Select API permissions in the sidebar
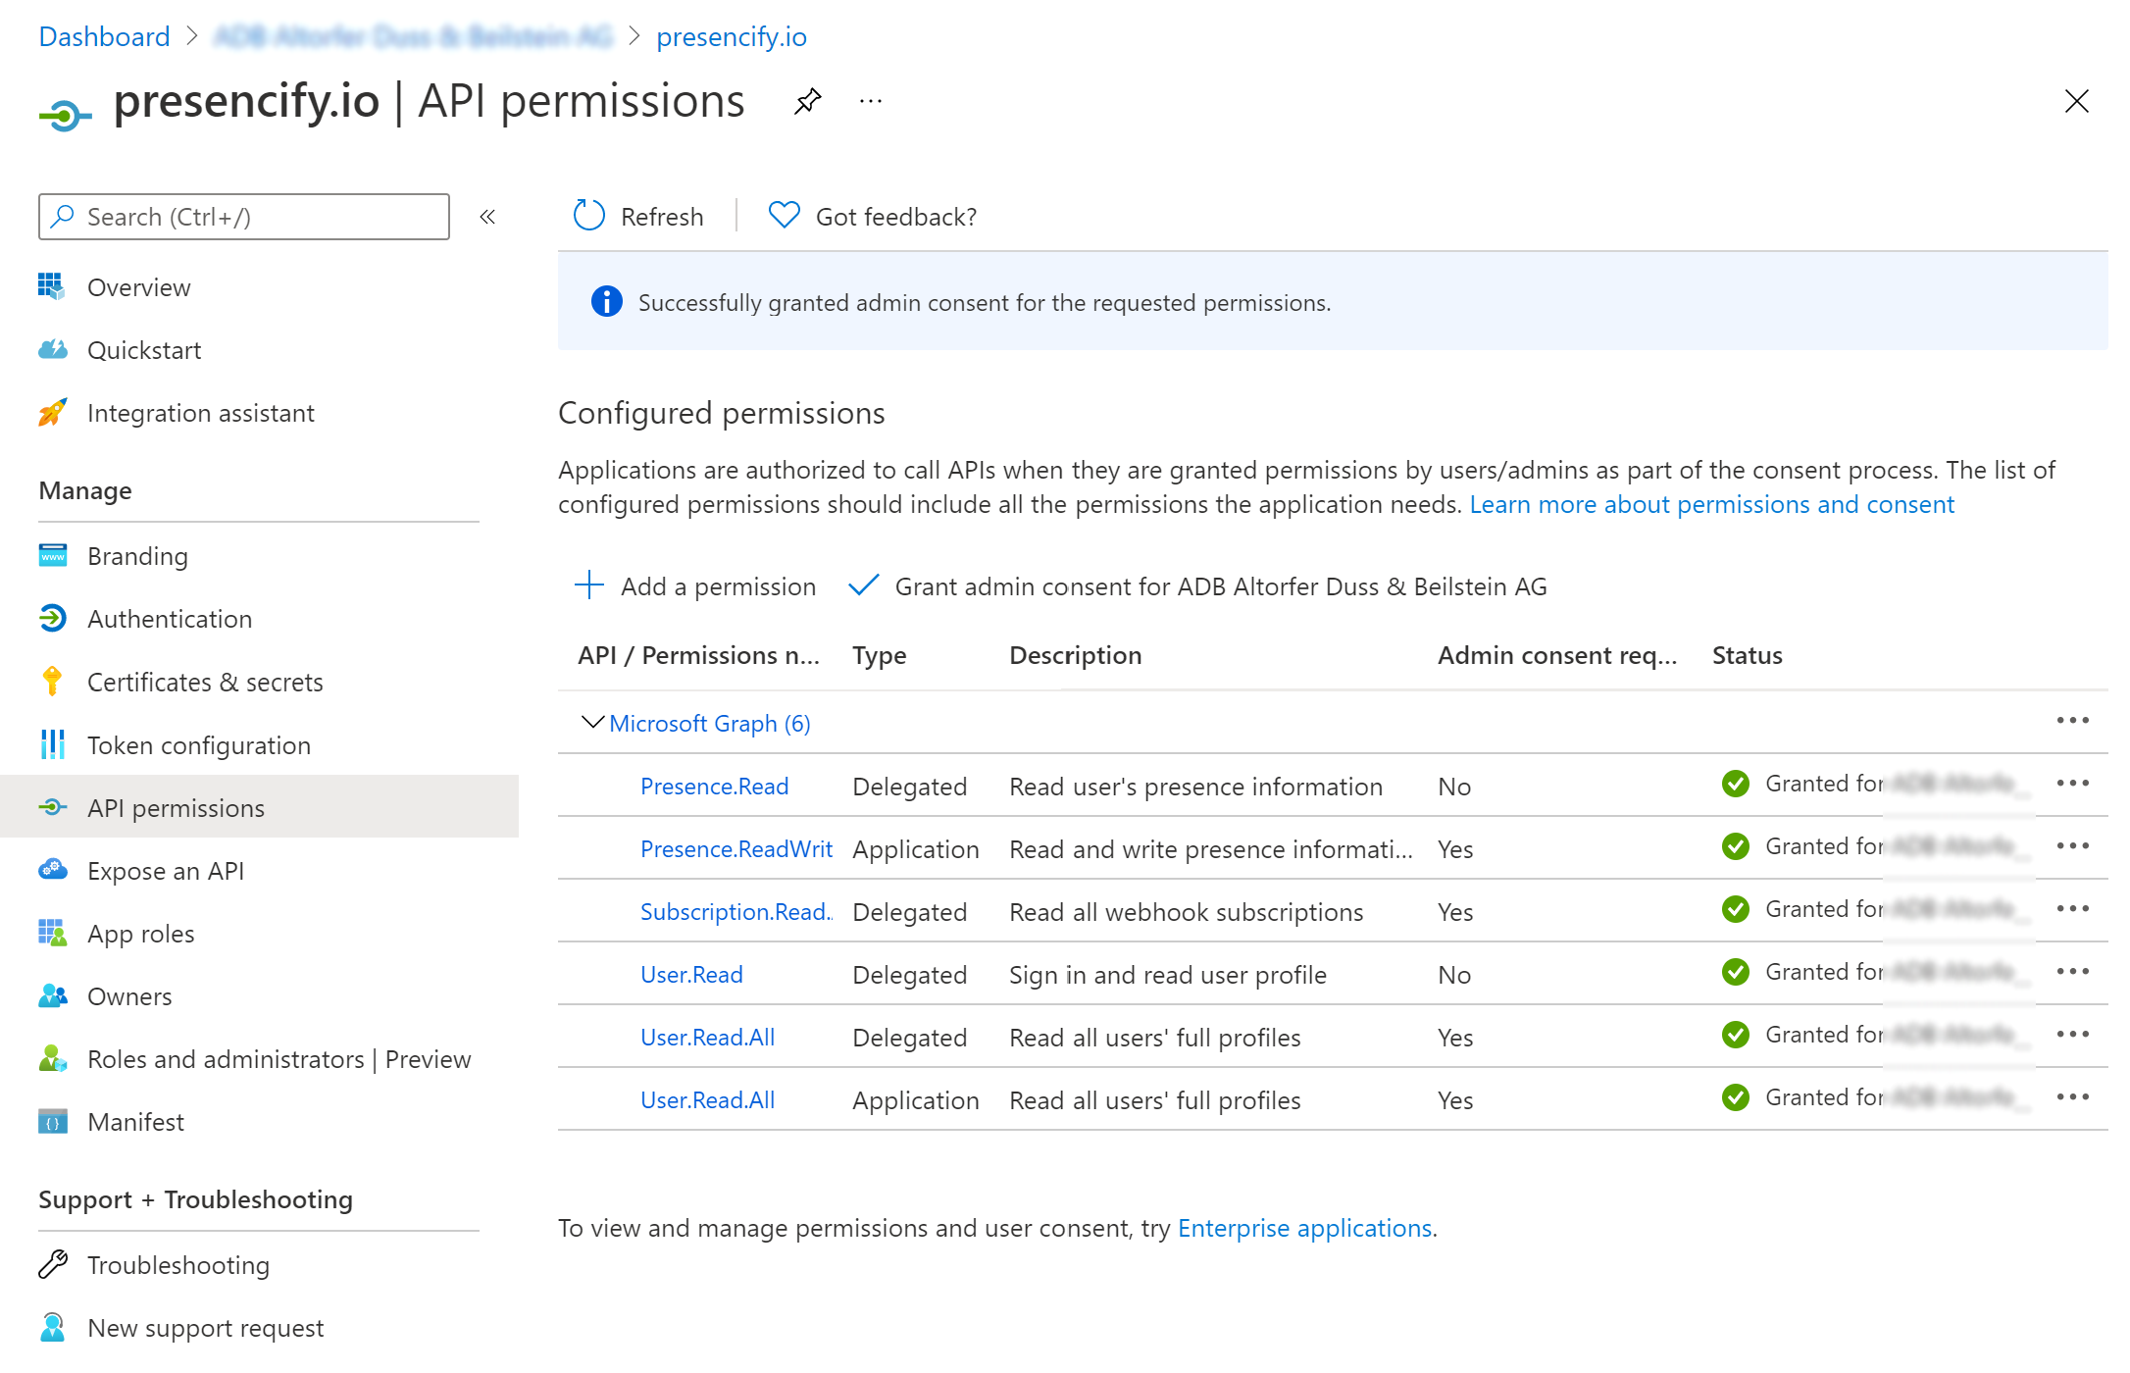The height and width of the screenshot is (1373, 2130). coord(259,807)
